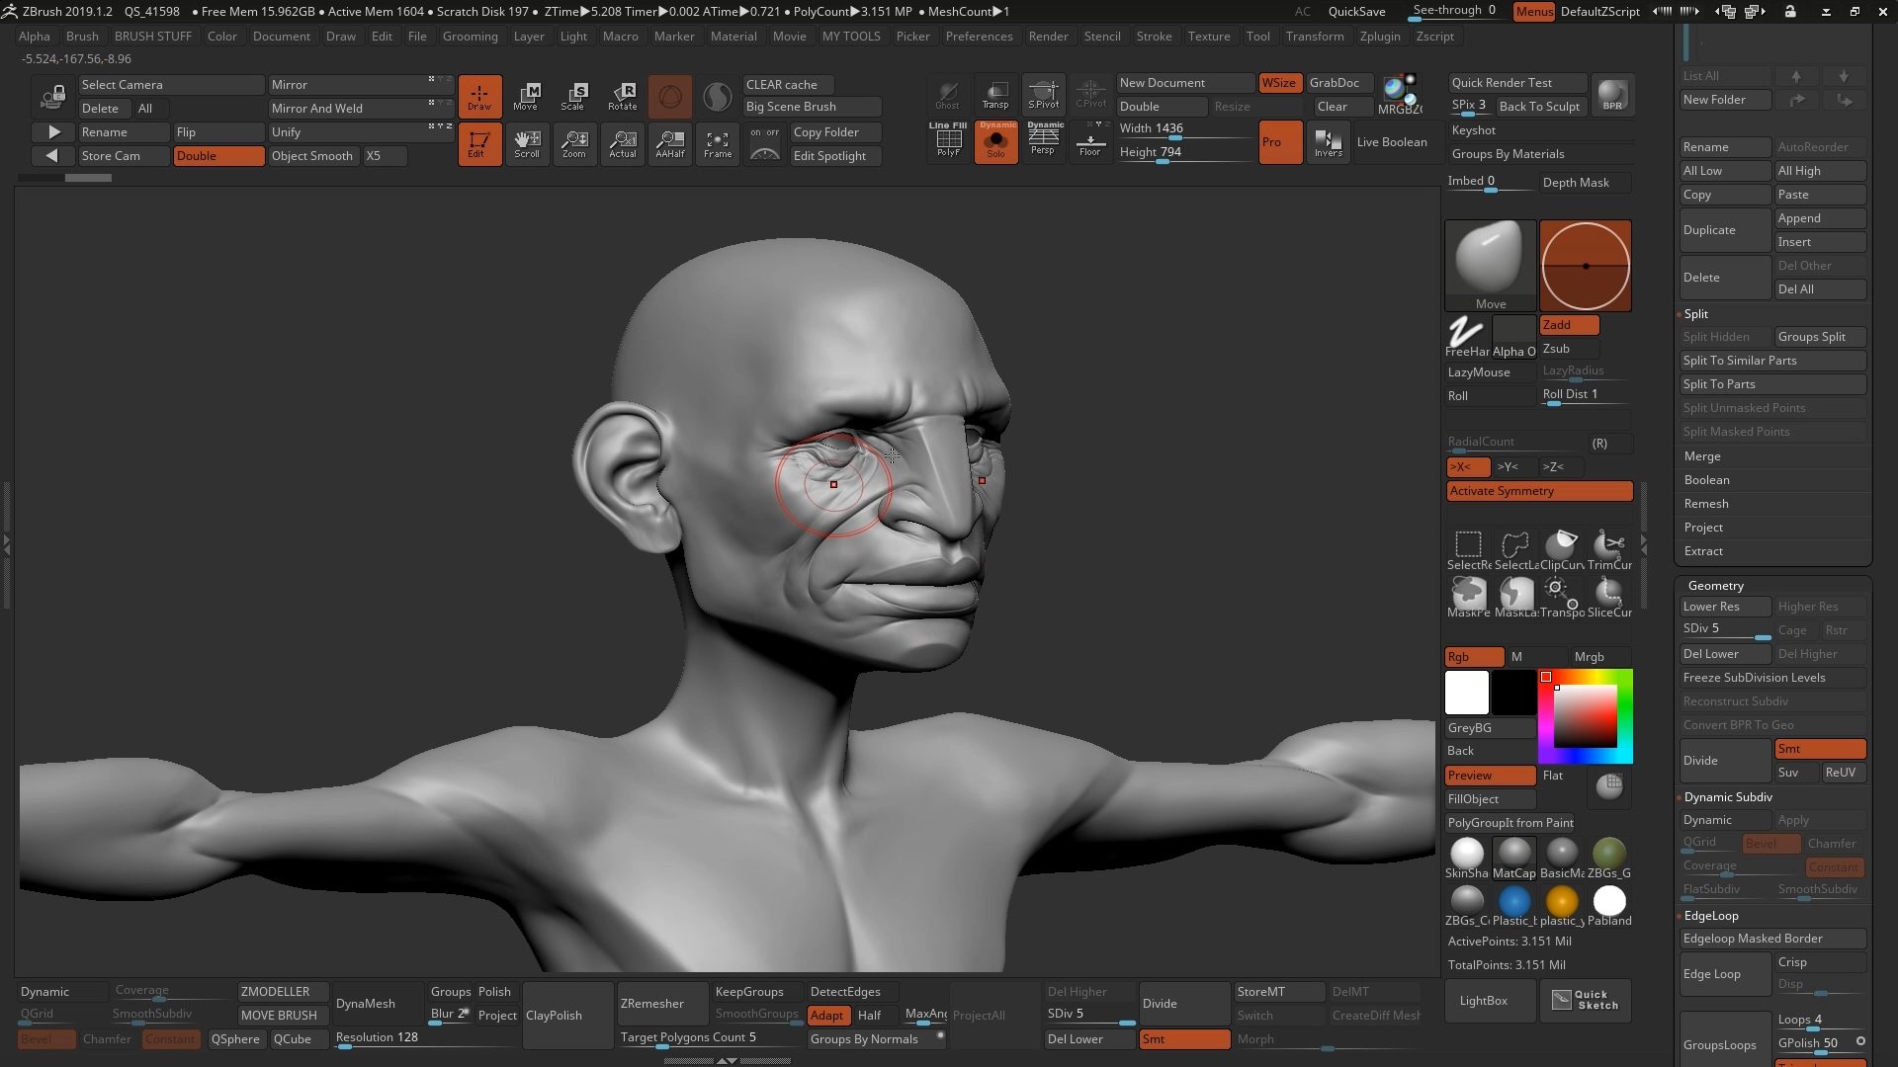
Task: Toggle the Transp icon
Action: 995,95
